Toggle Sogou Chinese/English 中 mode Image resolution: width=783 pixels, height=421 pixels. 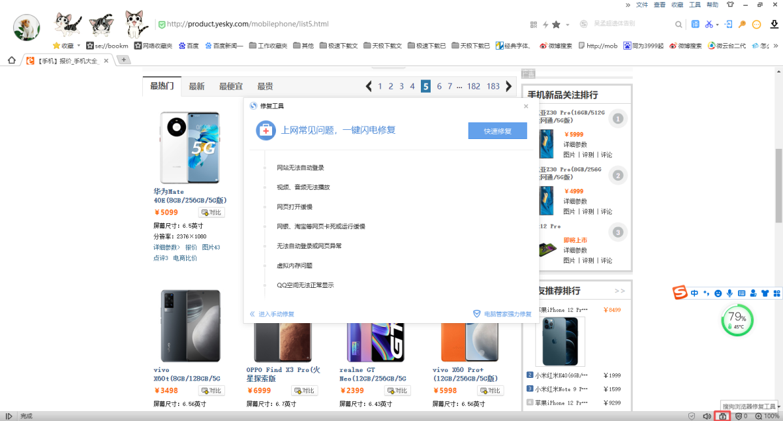(x=695, y=294)
